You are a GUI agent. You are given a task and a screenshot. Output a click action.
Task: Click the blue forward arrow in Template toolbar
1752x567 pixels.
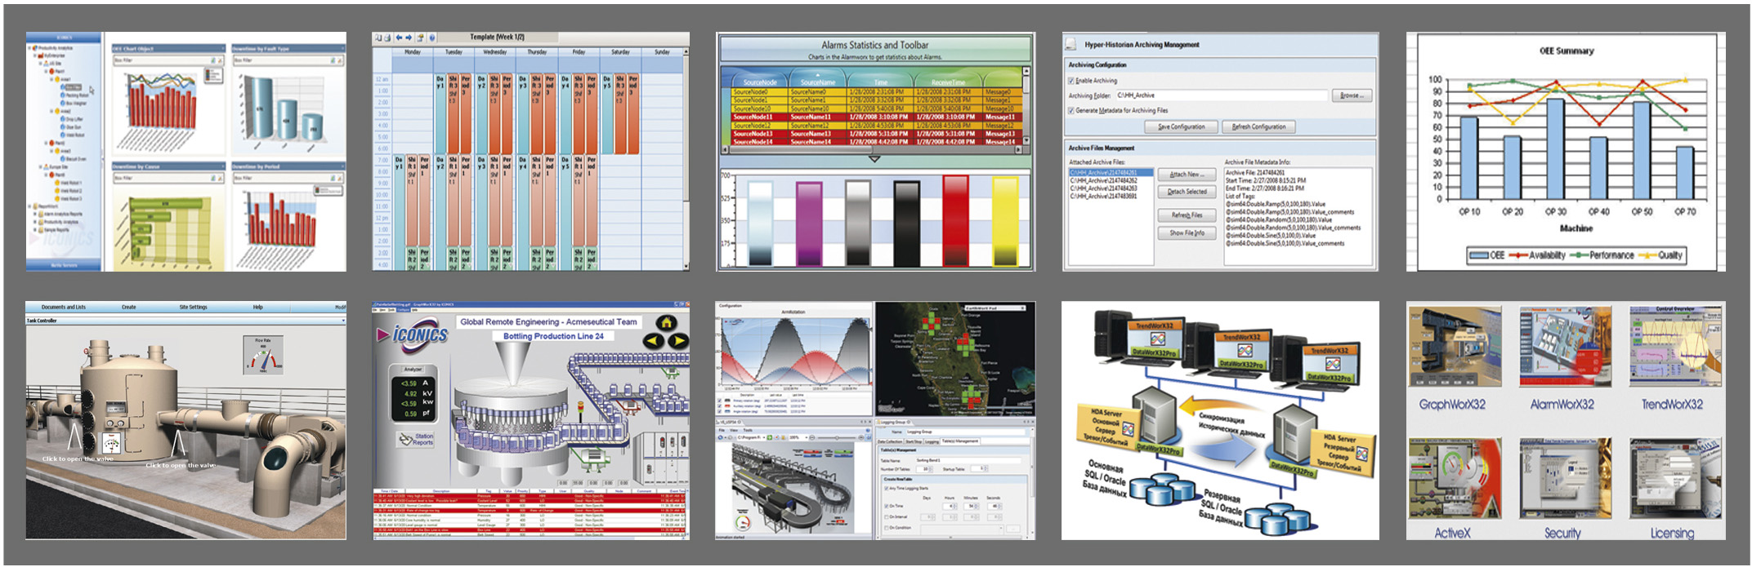coord(408,38)
